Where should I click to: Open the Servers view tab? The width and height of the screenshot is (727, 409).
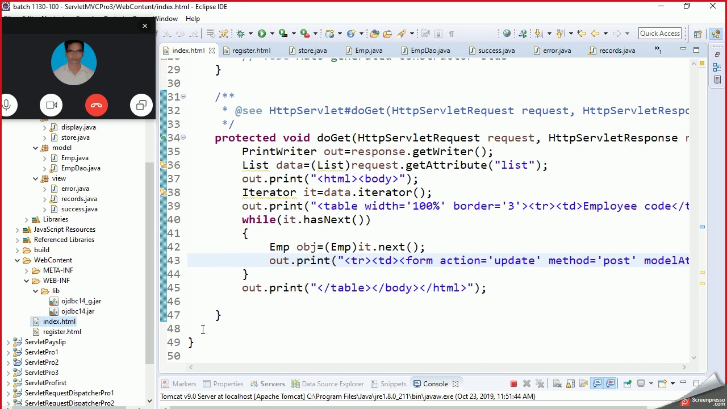268,384
